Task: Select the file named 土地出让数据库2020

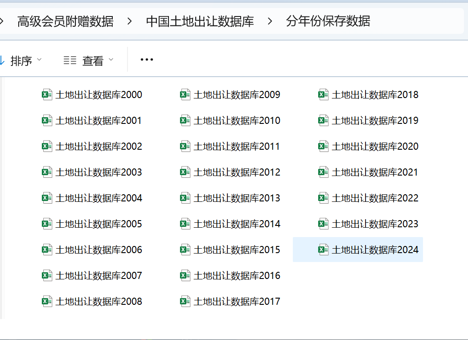Action: (375, 146)
